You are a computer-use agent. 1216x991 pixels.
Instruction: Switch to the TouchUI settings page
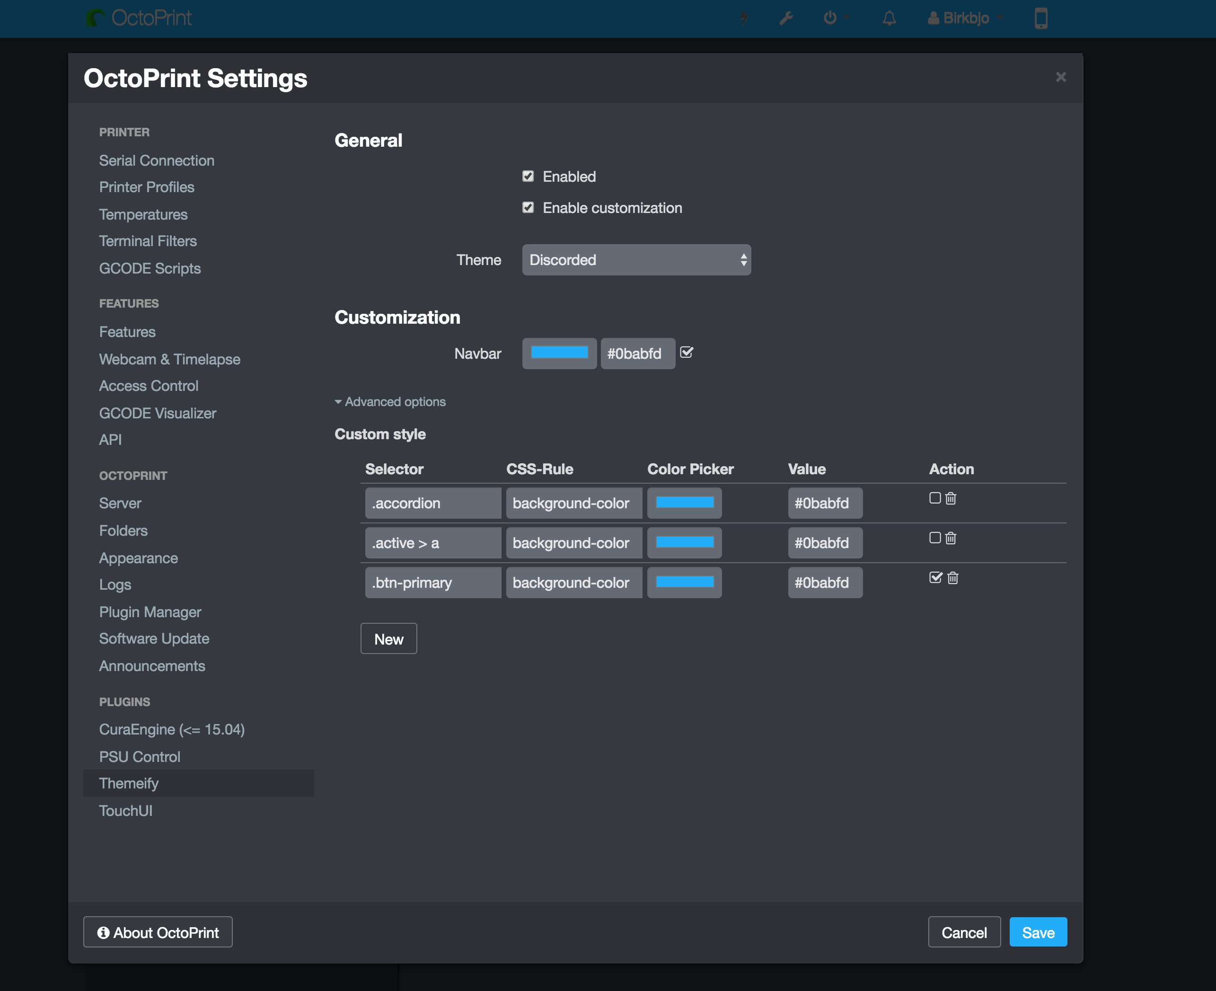[x=125, y=811]
